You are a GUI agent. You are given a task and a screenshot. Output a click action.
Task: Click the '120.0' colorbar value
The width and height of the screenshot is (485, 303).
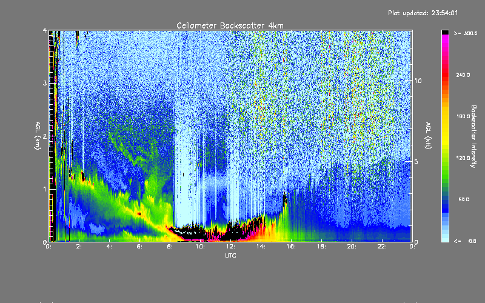[x=463, y=158]
